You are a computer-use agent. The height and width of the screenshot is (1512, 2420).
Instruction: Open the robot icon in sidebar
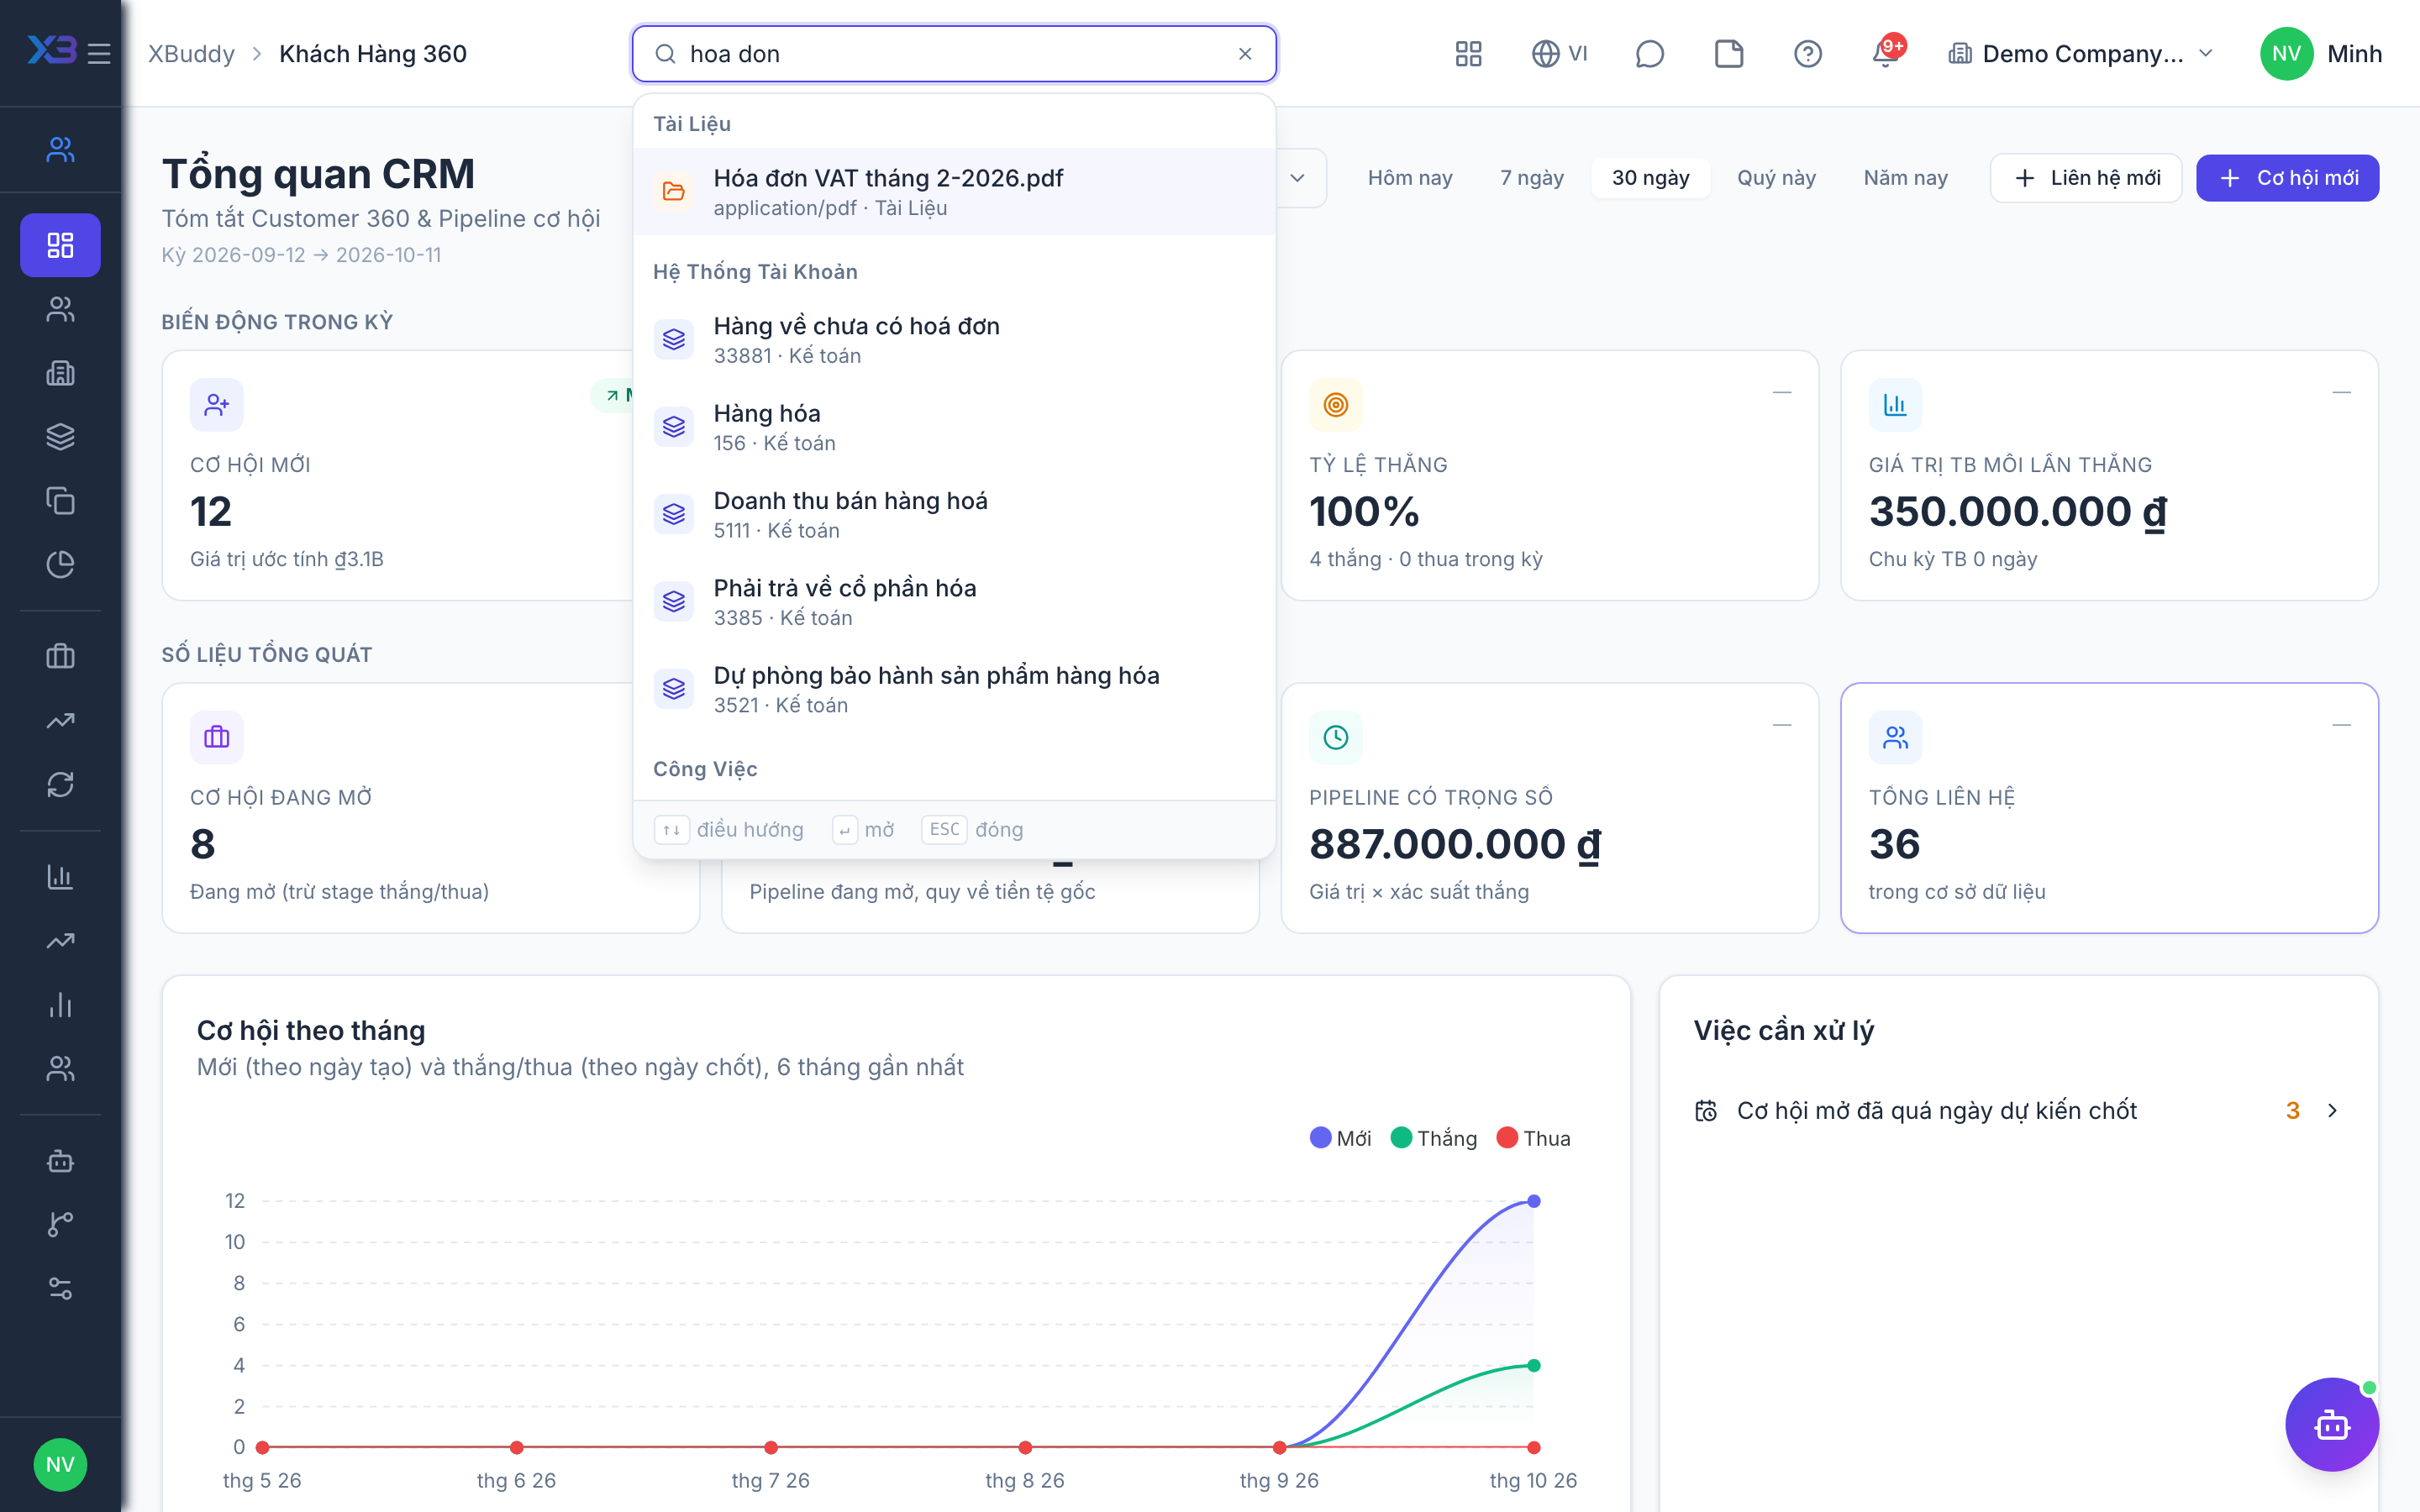click(60, 1161)
